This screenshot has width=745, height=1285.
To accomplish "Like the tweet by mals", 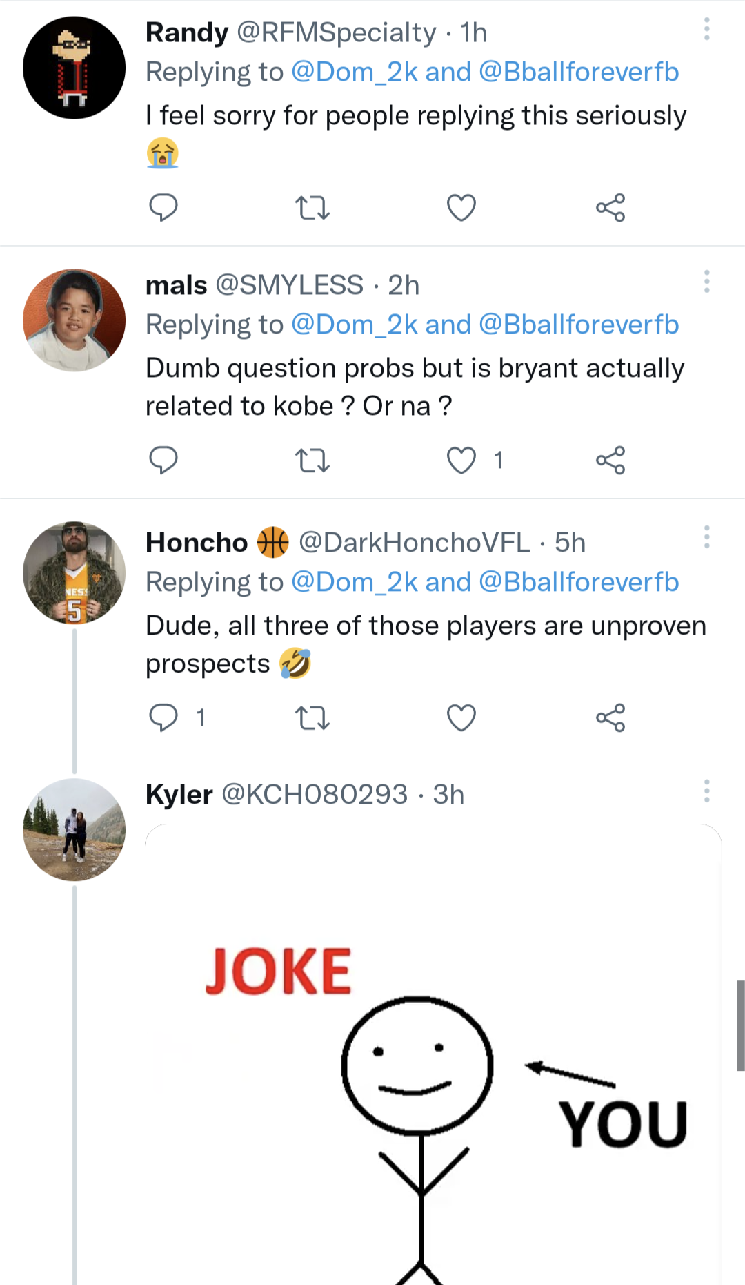I will [x=461, y=460].
